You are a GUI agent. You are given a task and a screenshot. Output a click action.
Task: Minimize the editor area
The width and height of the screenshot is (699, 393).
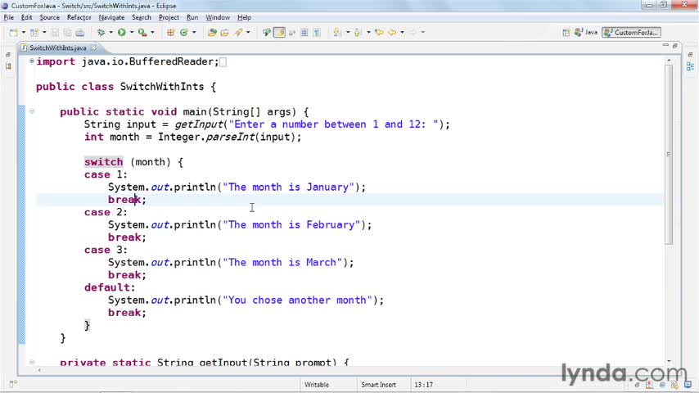[x=665, y=46]
